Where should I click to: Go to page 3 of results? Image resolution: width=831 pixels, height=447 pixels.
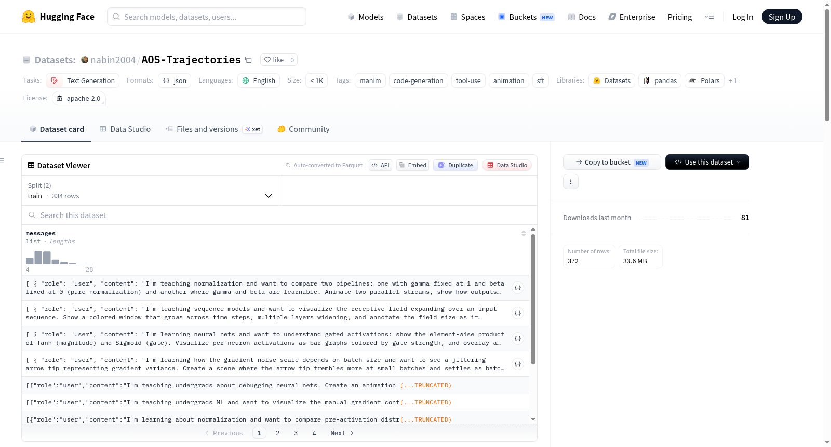point(296,433)
